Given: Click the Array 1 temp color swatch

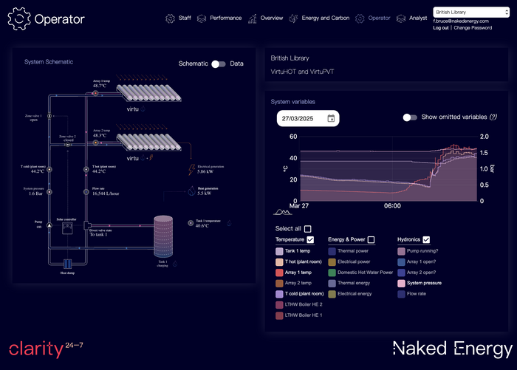Looking at the screenshot, I should 279,273.
